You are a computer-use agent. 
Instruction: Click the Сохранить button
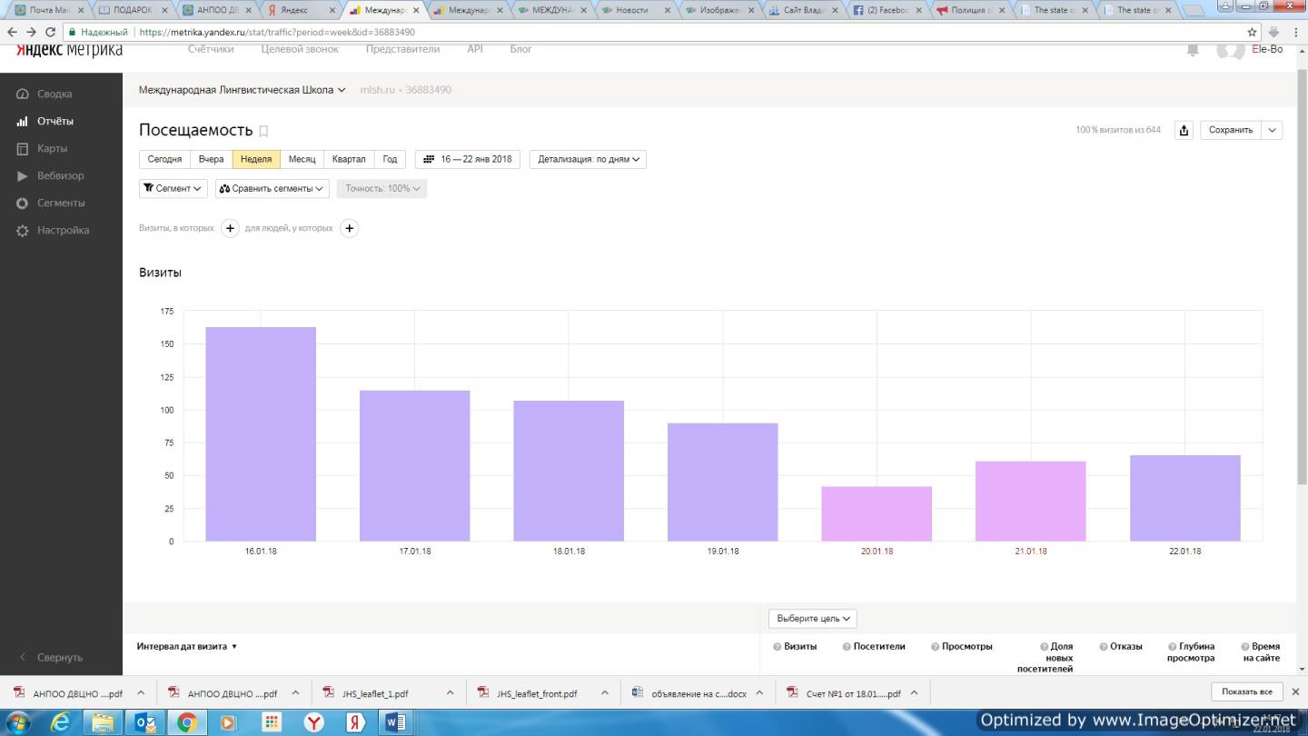1231,130
